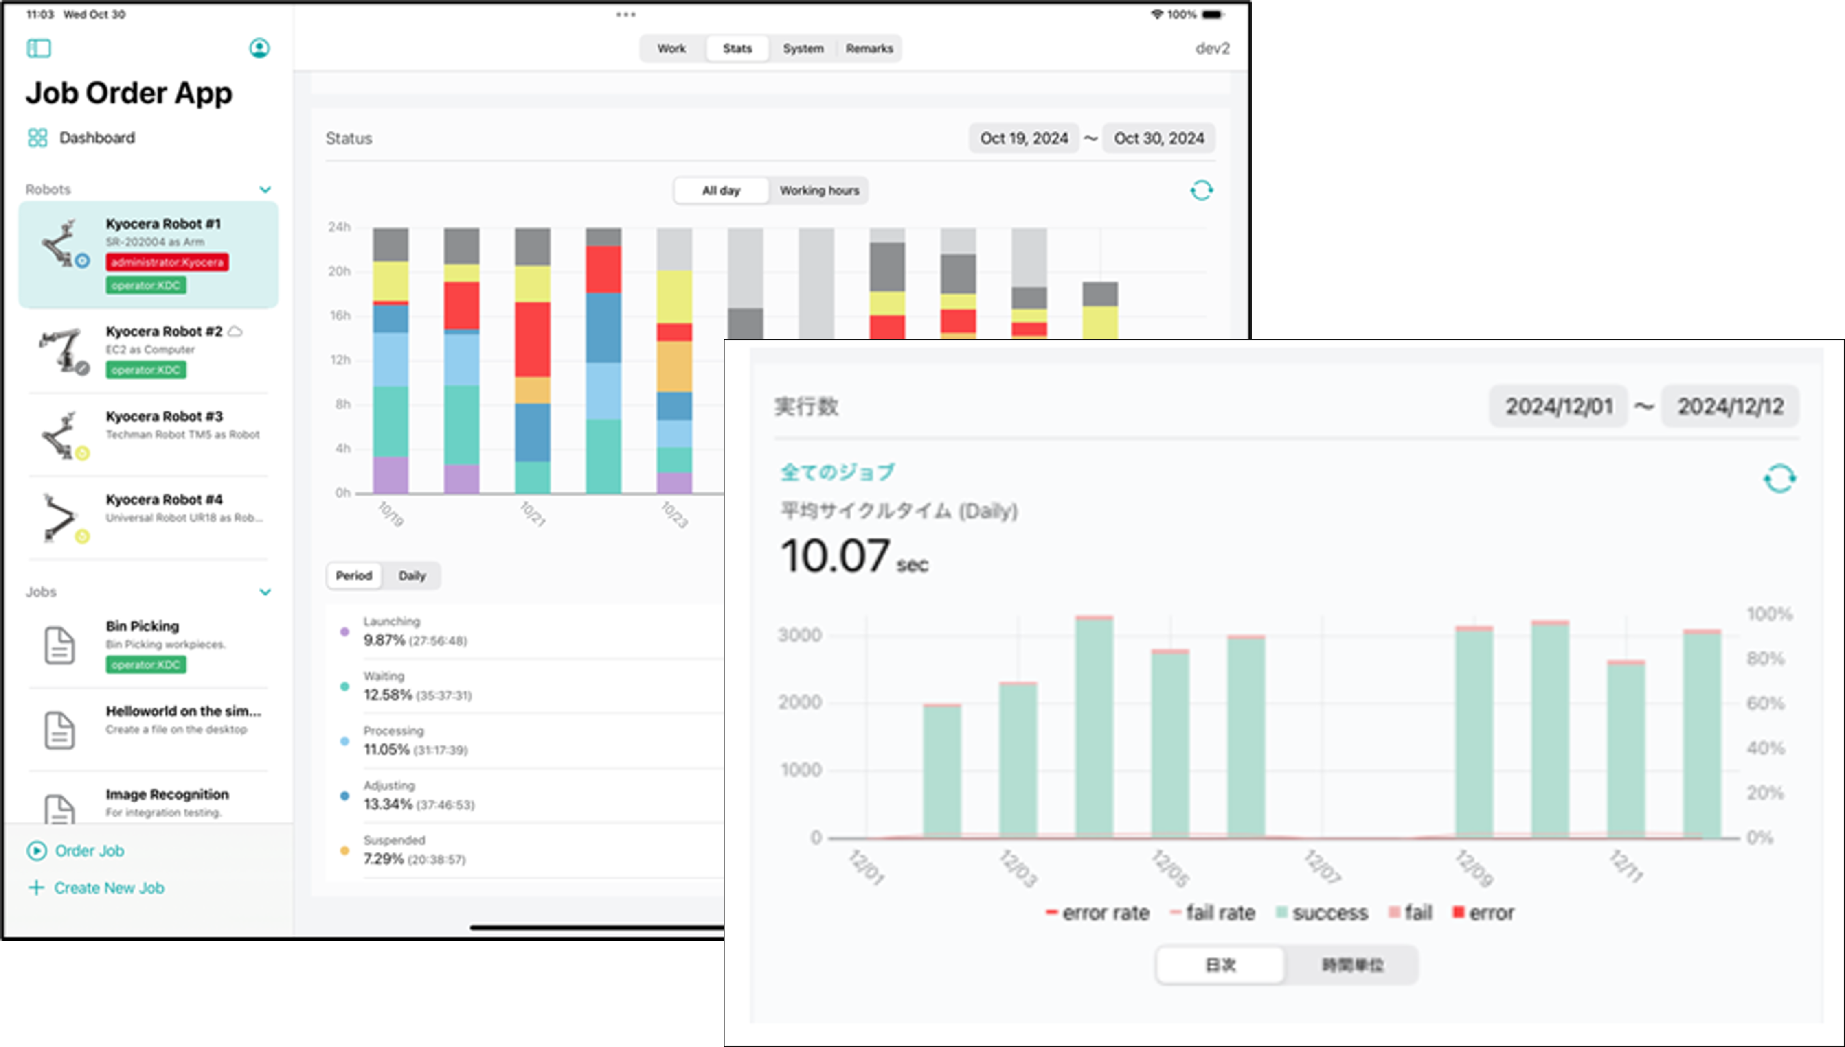Select the Bin Picking document icon

pos(60,645)
